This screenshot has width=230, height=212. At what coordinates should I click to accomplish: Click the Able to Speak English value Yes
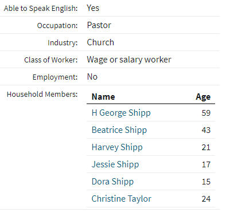tap(93, 8)
